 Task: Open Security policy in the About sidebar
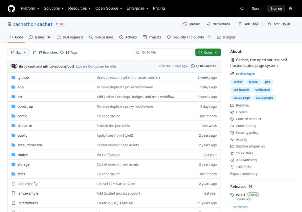click(x=244, y=132)
